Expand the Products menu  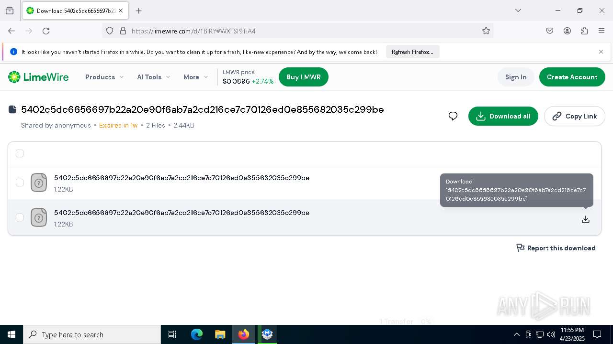tap(104, 77)
